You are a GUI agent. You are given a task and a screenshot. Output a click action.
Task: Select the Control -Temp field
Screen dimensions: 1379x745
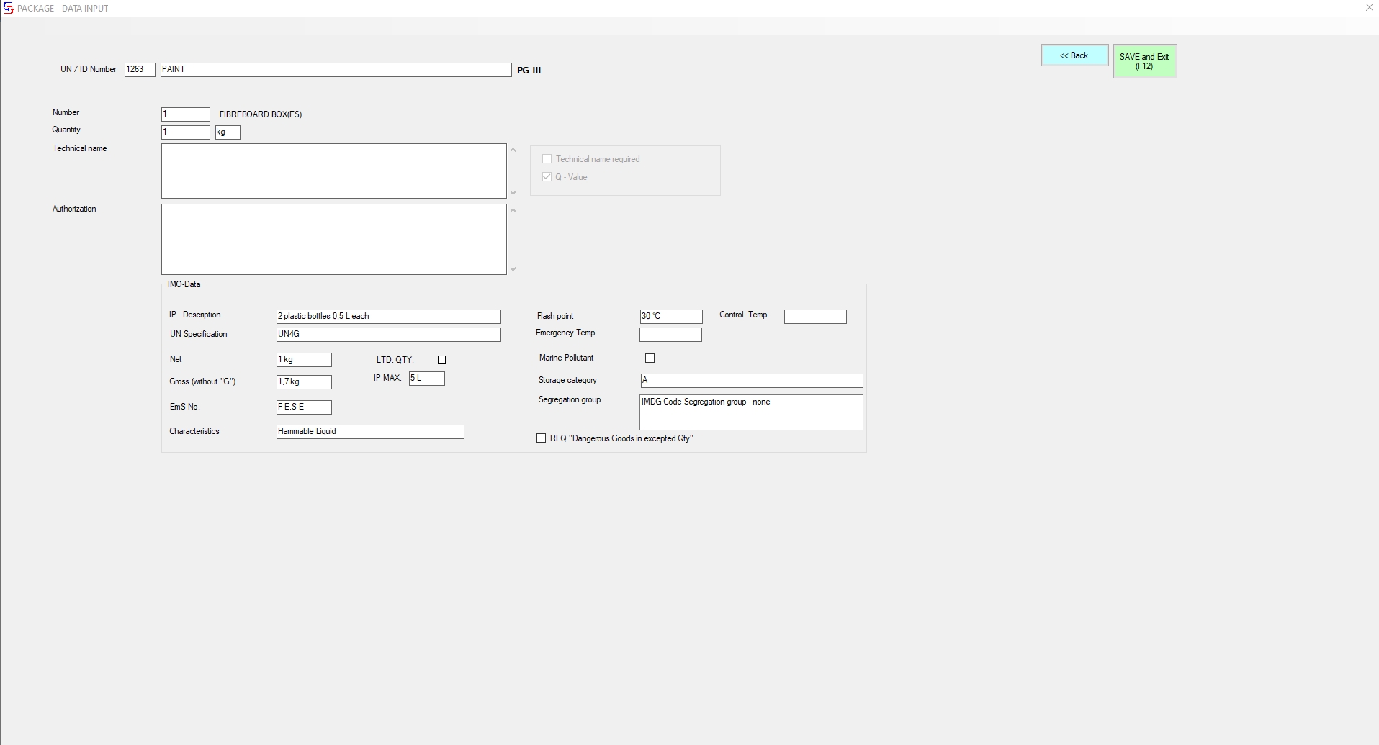pyautogui.click(x=815, y=317)
